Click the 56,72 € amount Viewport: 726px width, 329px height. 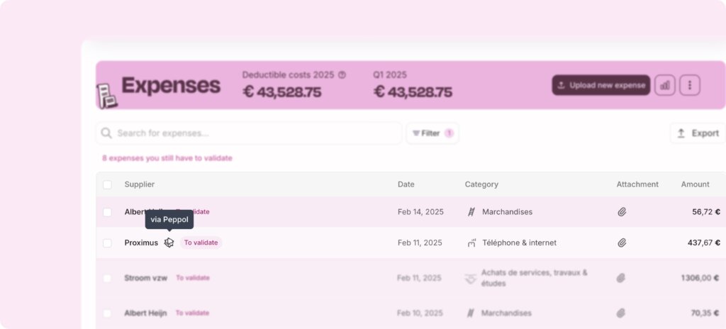[706, 212]
